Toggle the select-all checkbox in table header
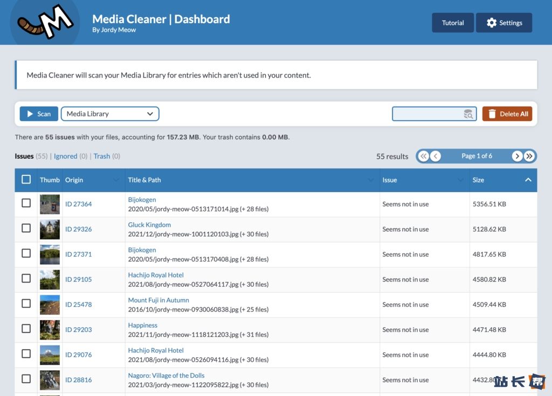The image size is (552, 396). (x=26, y=180)
